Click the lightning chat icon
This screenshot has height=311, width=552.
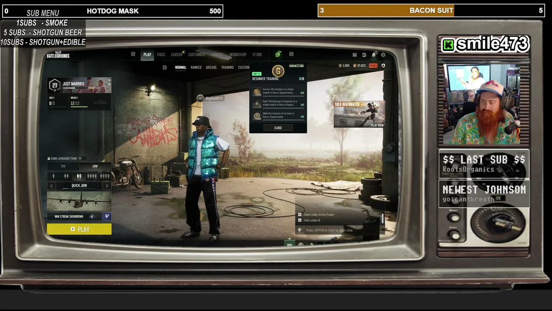point(300,230)
